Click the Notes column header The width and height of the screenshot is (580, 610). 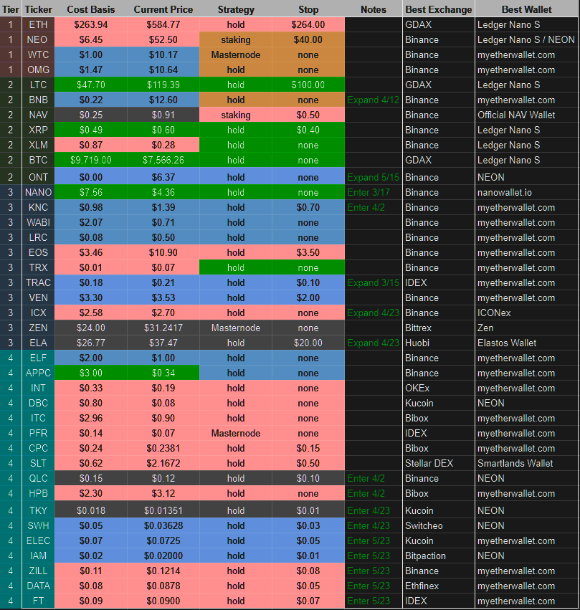[x=374, y=9]
